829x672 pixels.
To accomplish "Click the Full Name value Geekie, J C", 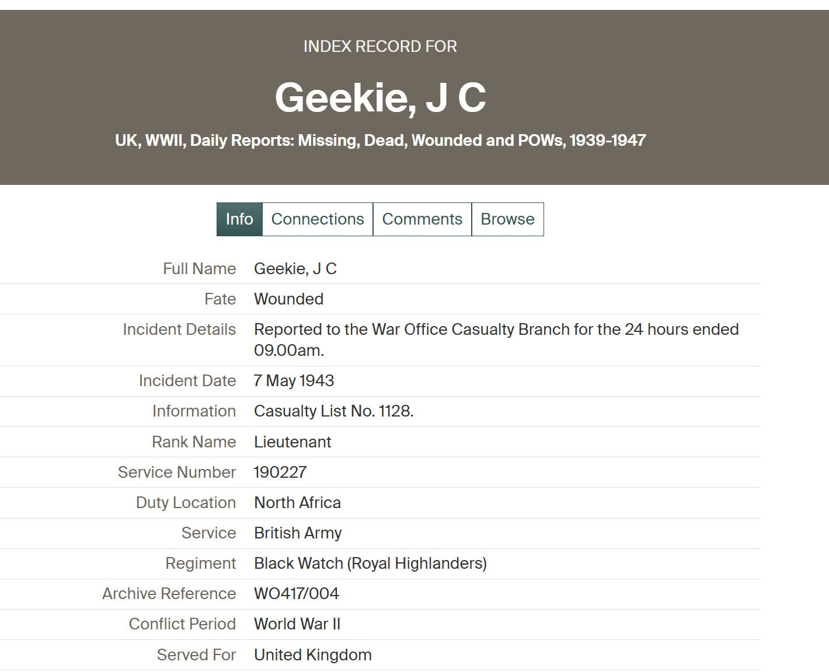I will (x=295, y=269).
